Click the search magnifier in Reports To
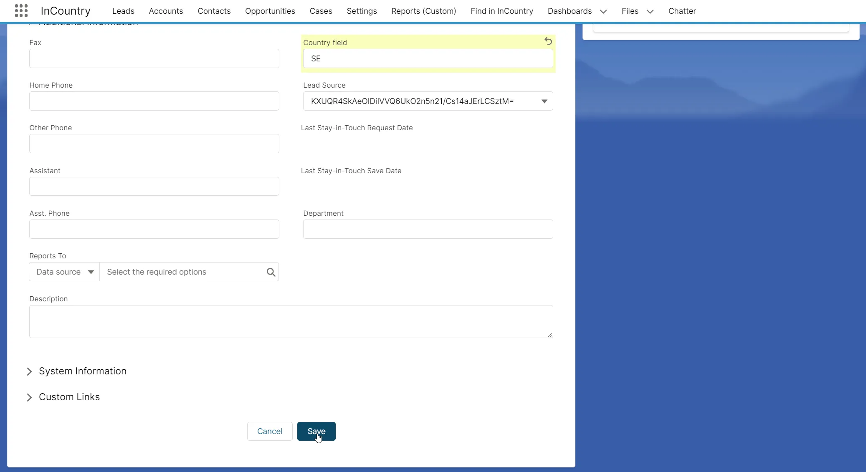The height and width of the screenshot is (472, 866). click(271, 272)
